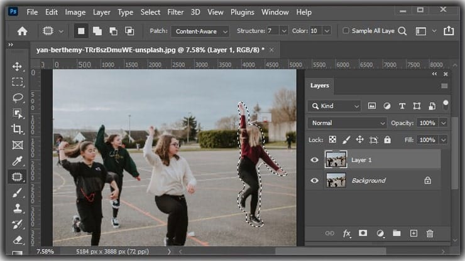The image size is (465, 261).
Task: Open the Filter menu
Action: tap(175, 12)
